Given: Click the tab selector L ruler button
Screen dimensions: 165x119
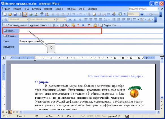Looking at the screenshot, I should (x=4, y=58).
